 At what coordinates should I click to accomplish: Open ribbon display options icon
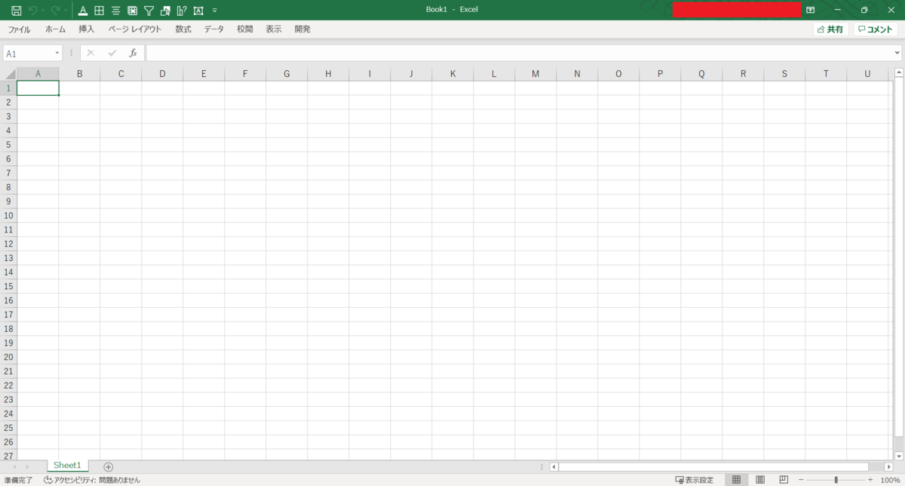point(810,9)
